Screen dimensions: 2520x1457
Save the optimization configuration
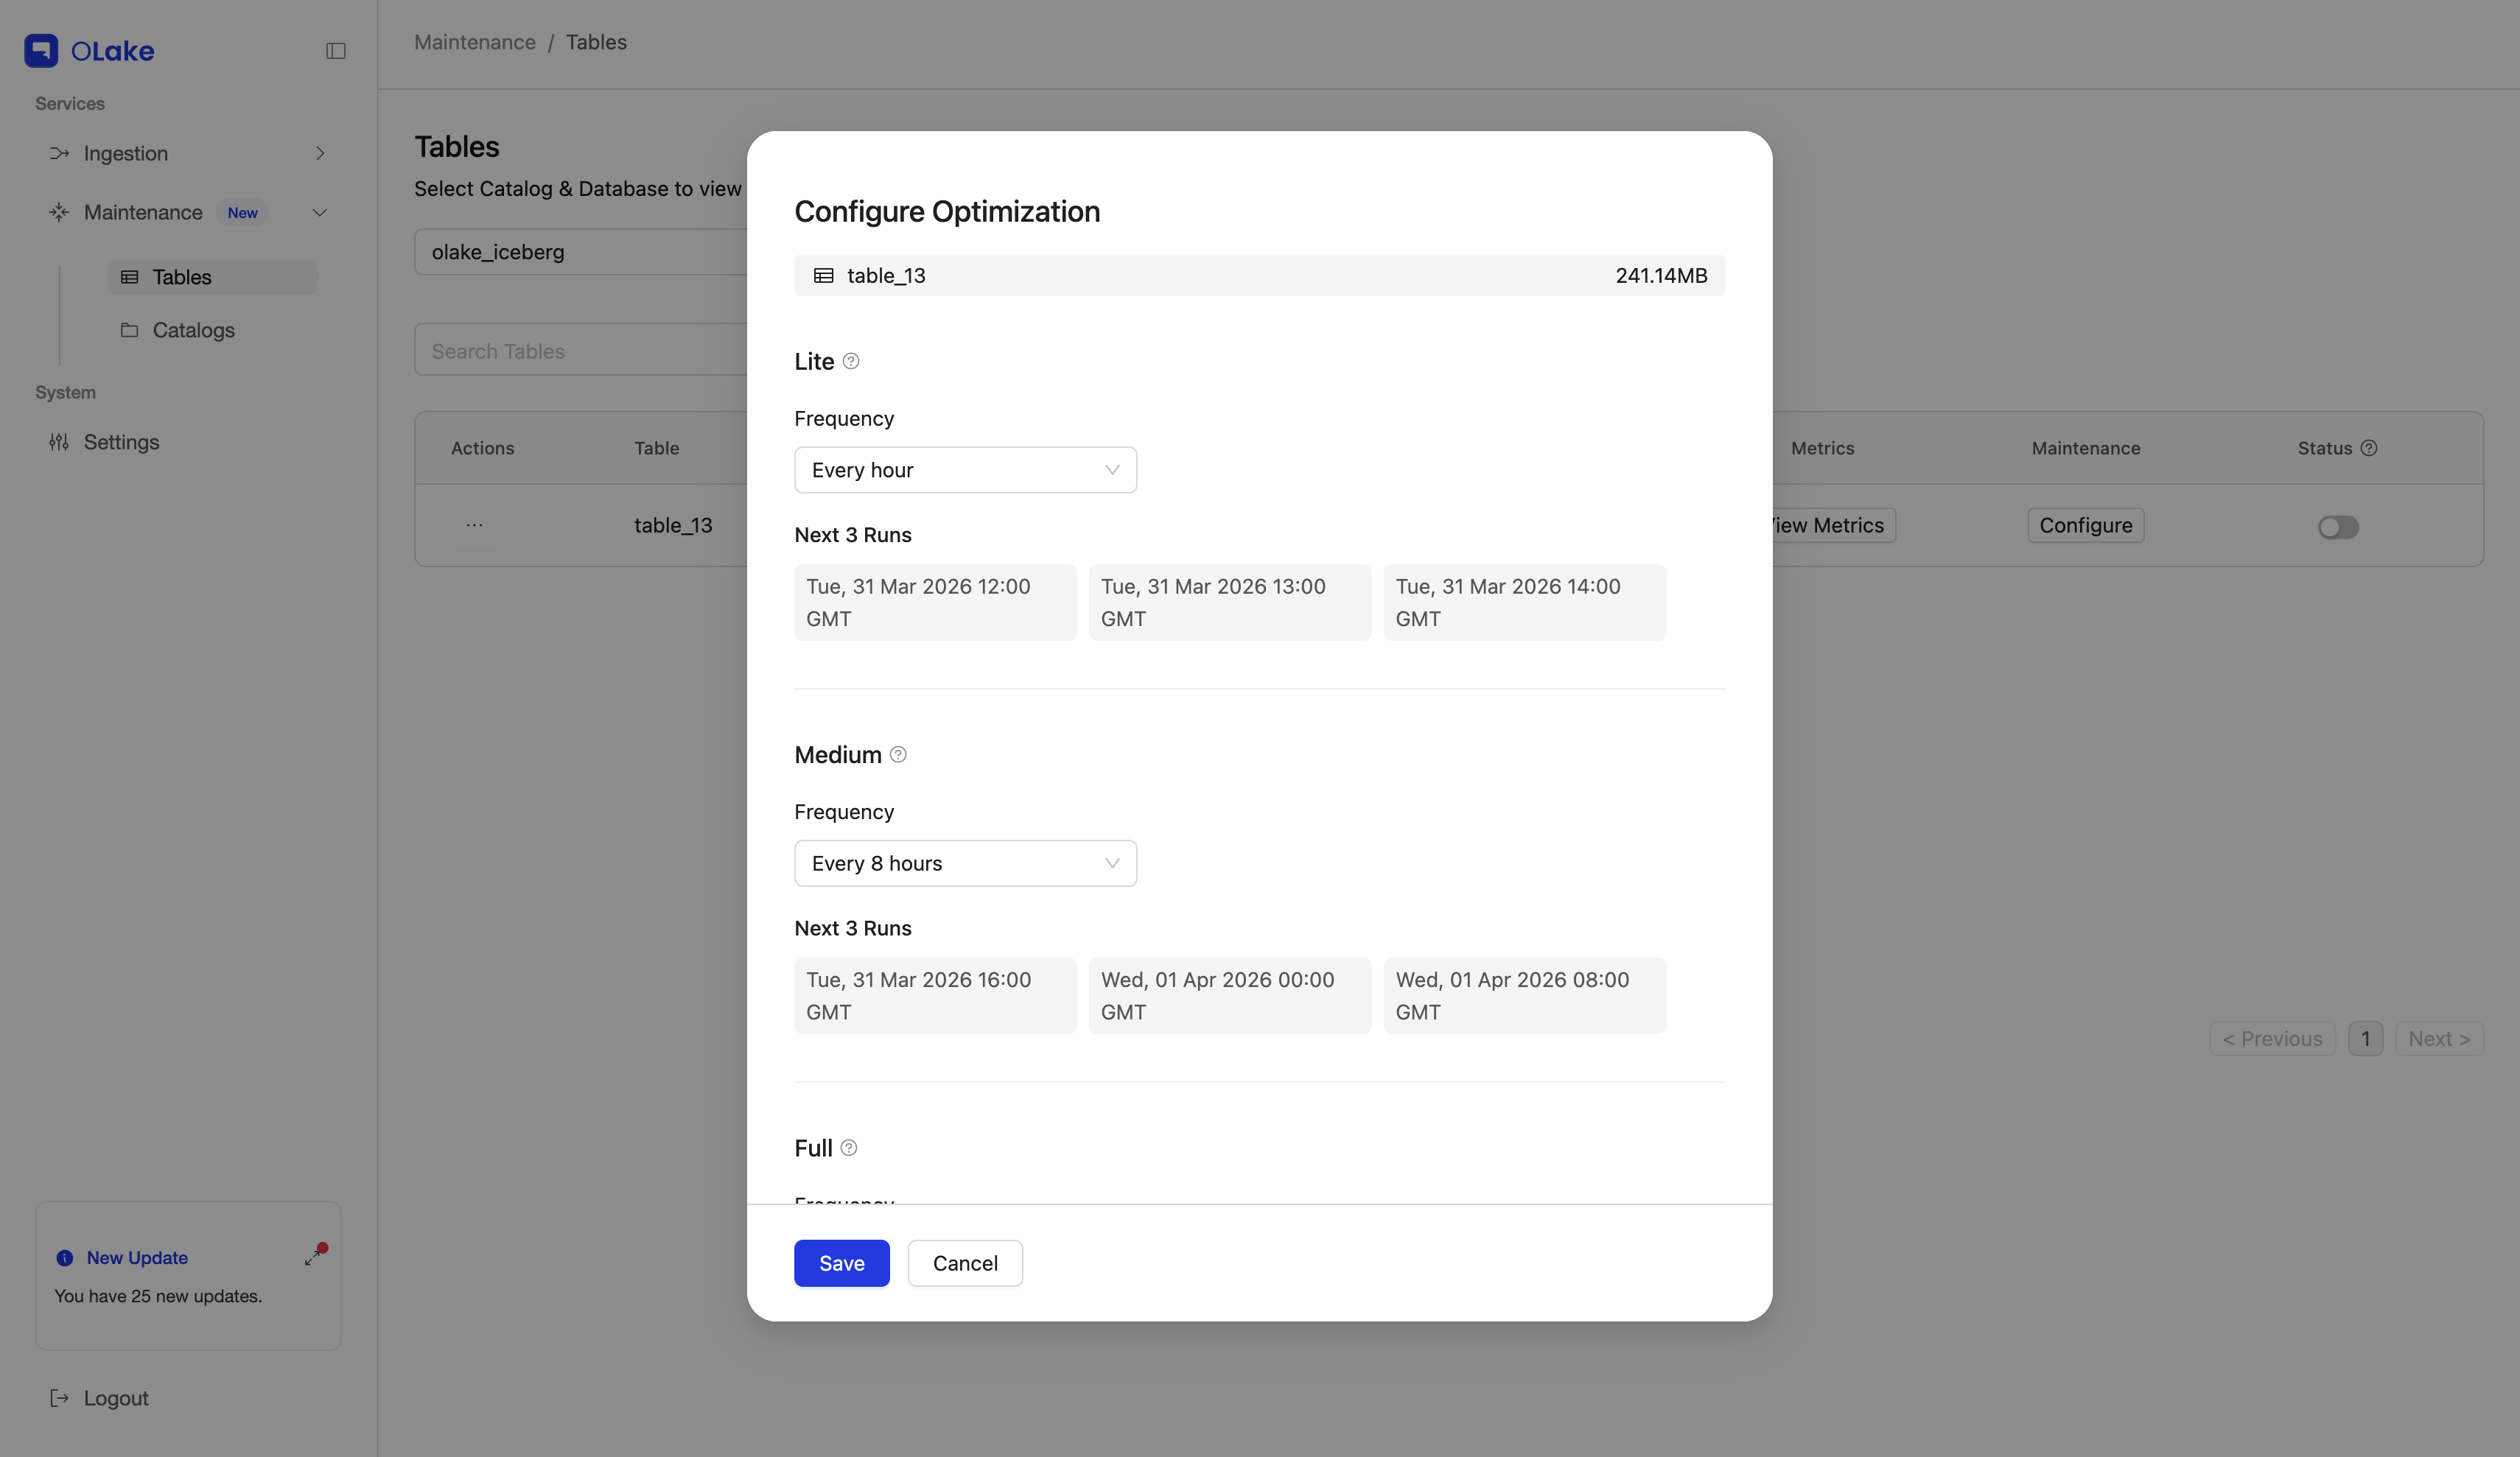pyautogui.click(x=841, y=1263)
